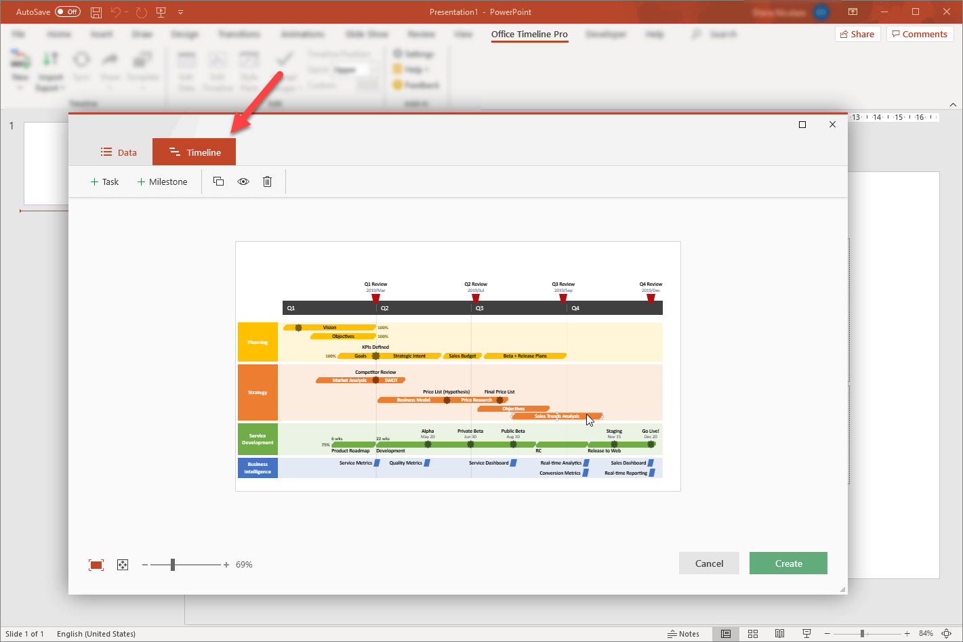Screen dimensions: 963x642
Task: Expand the Customize Quick Access Toolbar dropdown
Action: [x=180, y=12]
